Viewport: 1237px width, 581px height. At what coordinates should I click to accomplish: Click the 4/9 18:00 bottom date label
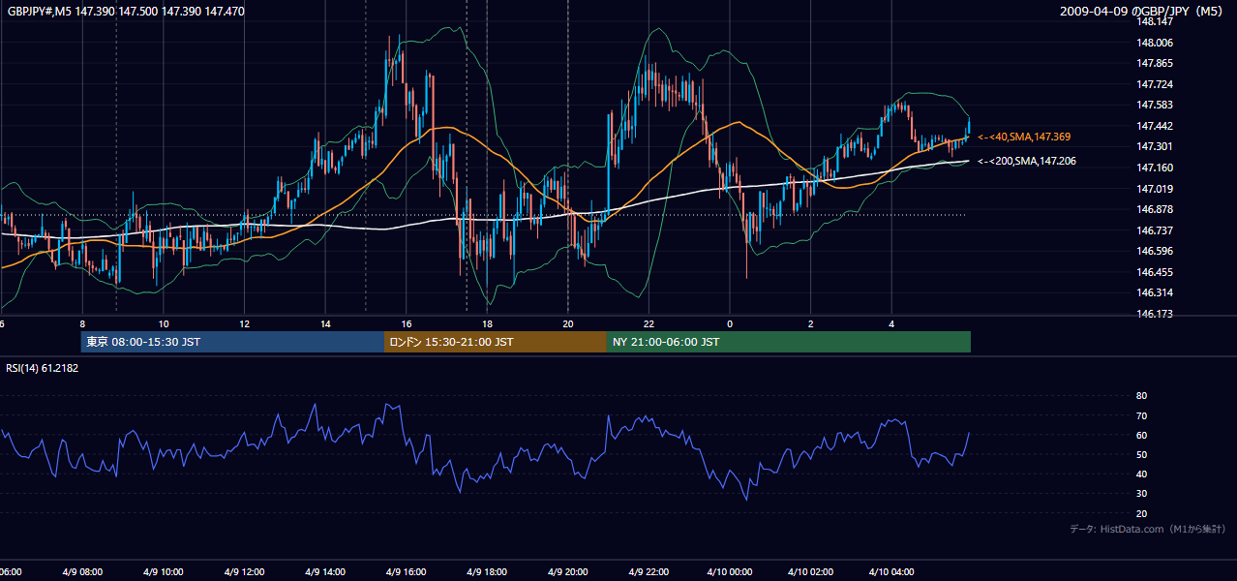487,571
